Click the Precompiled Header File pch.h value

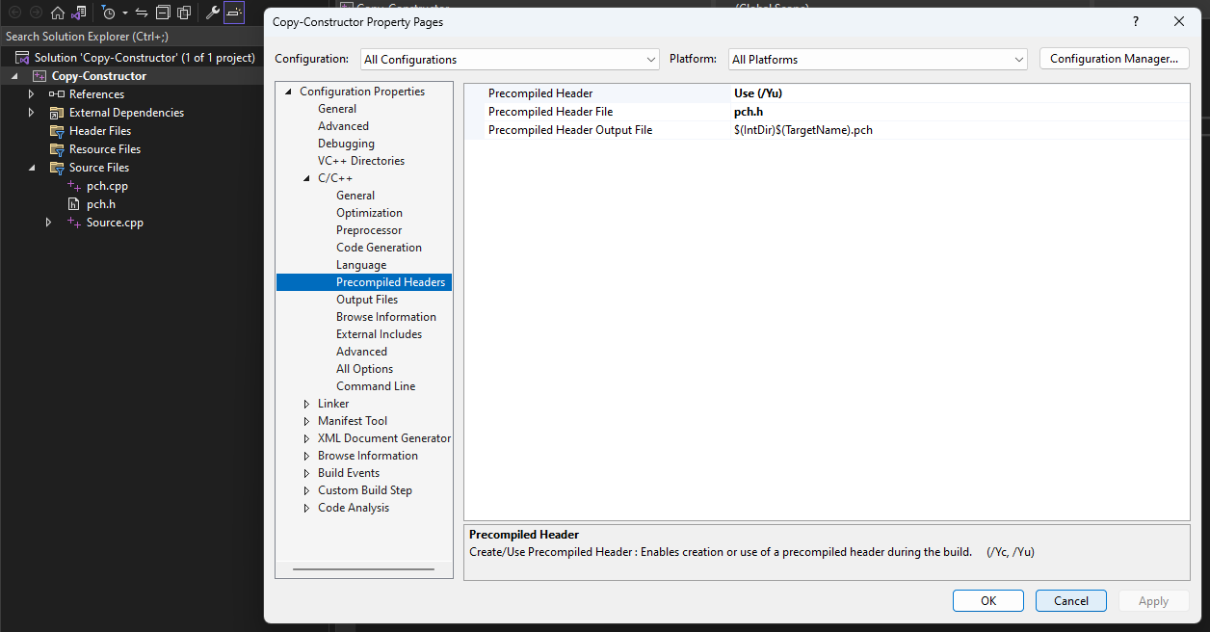click(749, 112)
